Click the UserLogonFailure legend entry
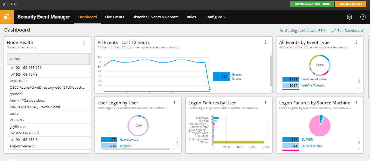371x161 pixels. (314, 79)
